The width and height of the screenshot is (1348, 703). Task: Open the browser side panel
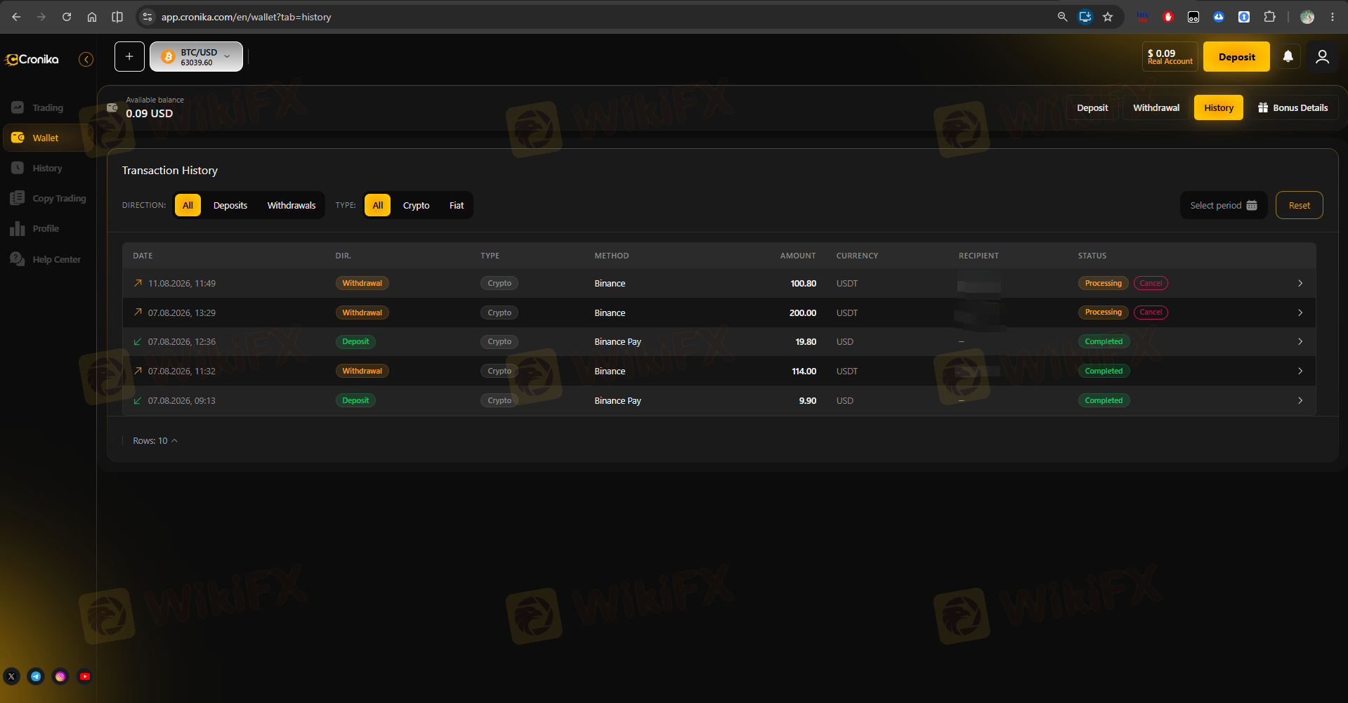pos(117,17)
